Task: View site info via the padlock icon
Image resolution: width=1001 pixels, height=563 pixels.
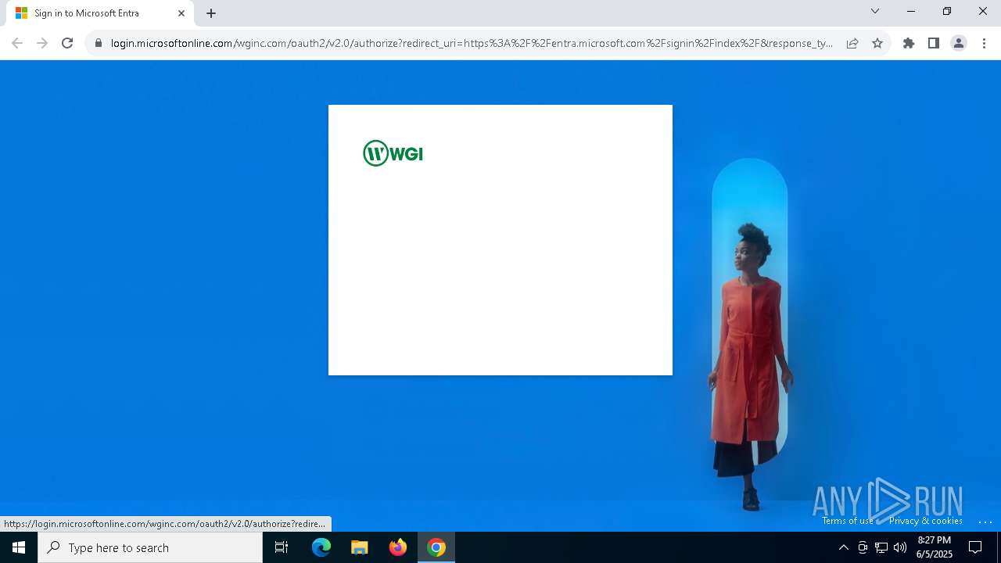Action: point(99,43)
